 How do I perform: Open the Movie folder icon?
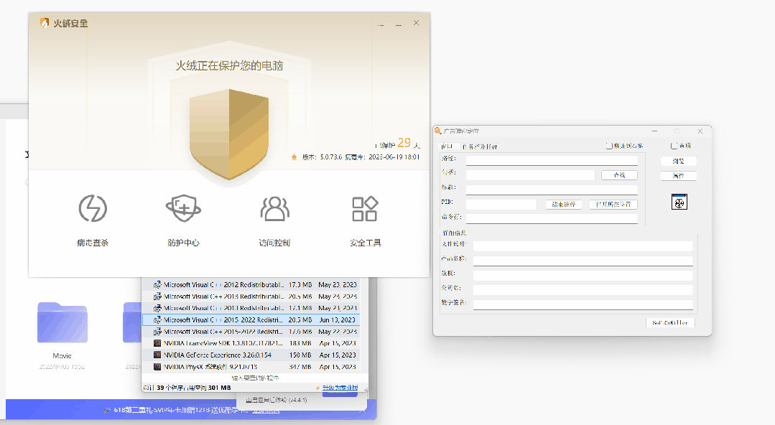click(x=62, y=323)
